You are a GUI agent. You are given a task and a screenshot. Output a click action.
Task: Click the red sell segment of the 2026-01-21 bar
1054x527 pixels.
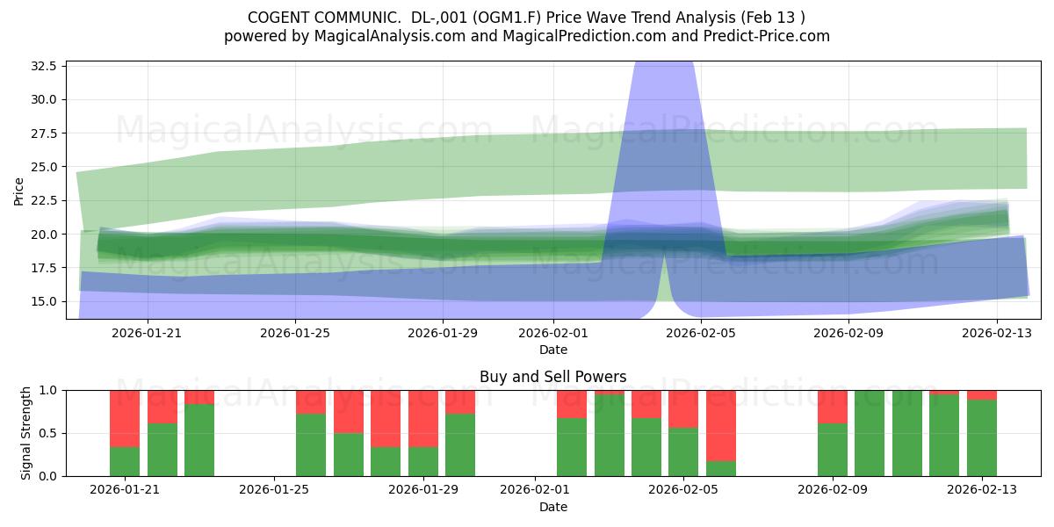[x=125, y=419]
